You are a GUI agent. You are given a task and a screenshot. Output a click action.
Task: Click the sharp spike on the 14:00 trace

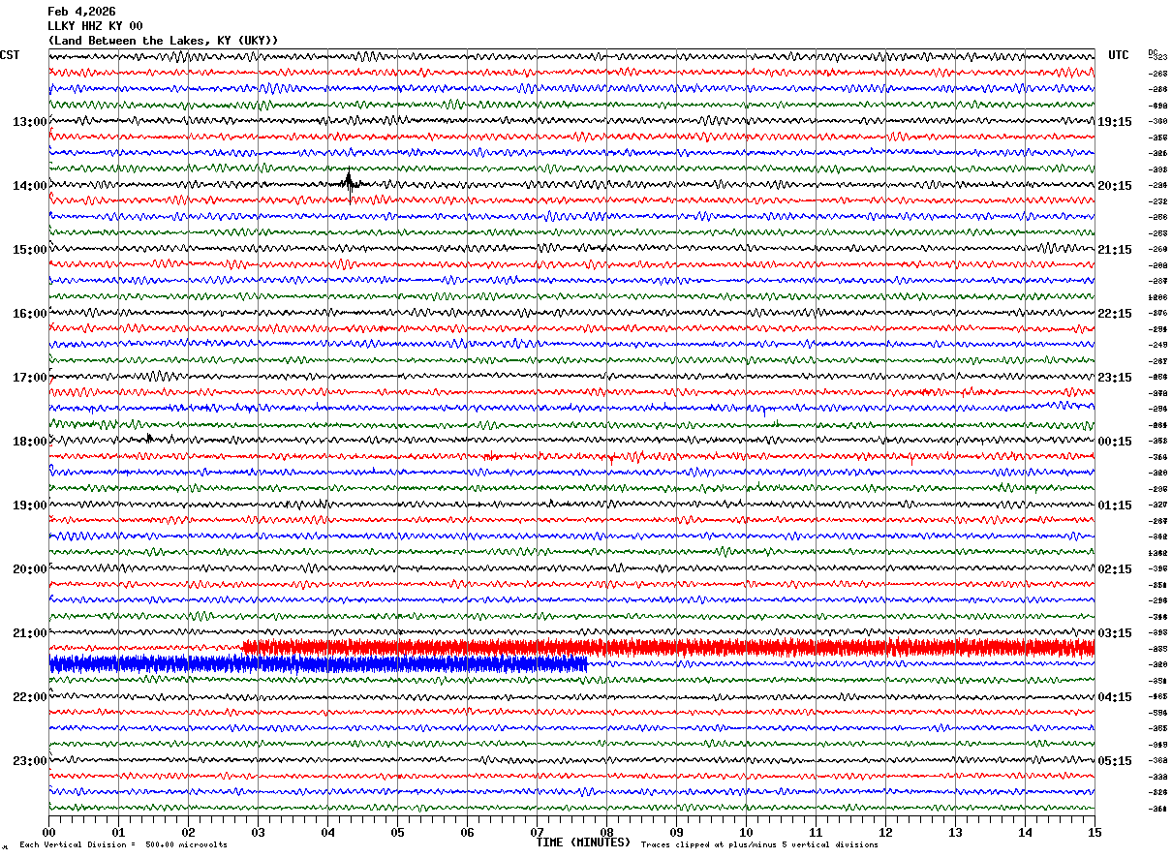[x=350, y=184]
